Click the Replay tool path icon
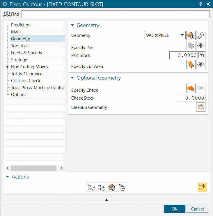The width and height of the screenshot is (213, 216). tap(102, 187)
